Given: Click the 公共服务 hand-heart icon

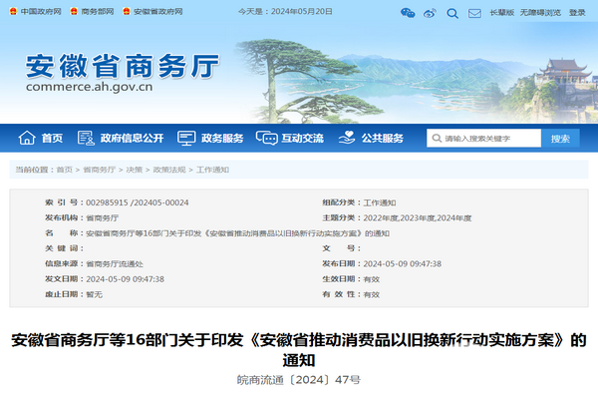Looking at the screenshot, I should tap(346, 139).
